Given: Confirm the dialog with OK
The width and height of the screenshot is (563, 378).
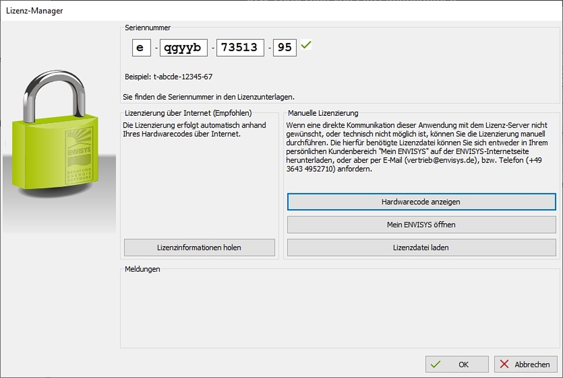Looking at the screenshot, I should 457,364.
